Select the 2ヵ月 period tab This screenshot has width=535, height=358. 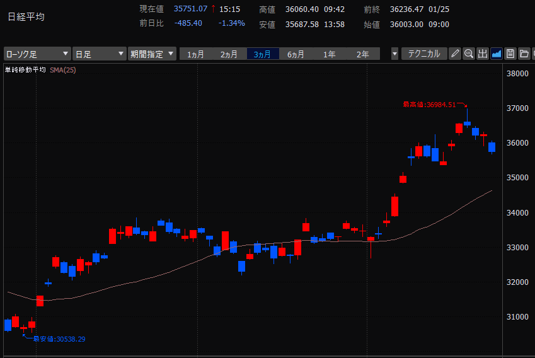(x=229, y=54)
